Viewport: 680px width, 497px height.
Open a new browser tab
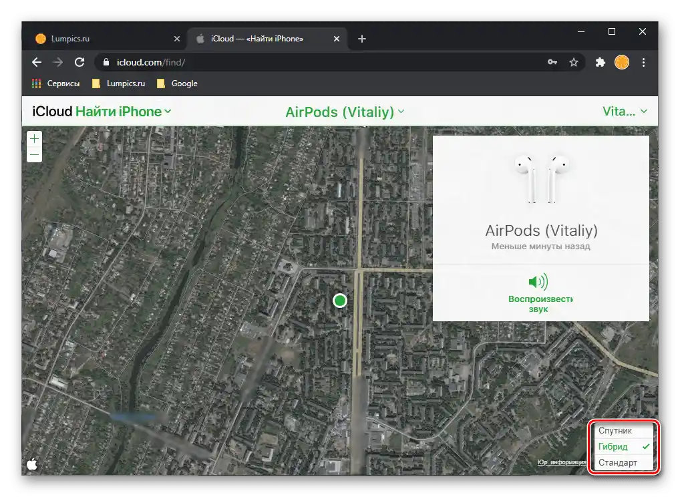point(362,39)
